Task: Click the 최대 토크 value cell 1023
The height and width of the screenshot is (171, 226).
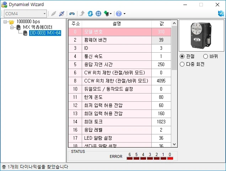Action: (162, 122)
